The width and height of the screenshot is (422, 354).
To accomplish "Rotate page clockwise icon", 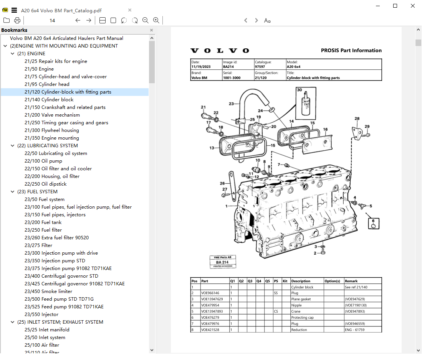I will [135, 20].
